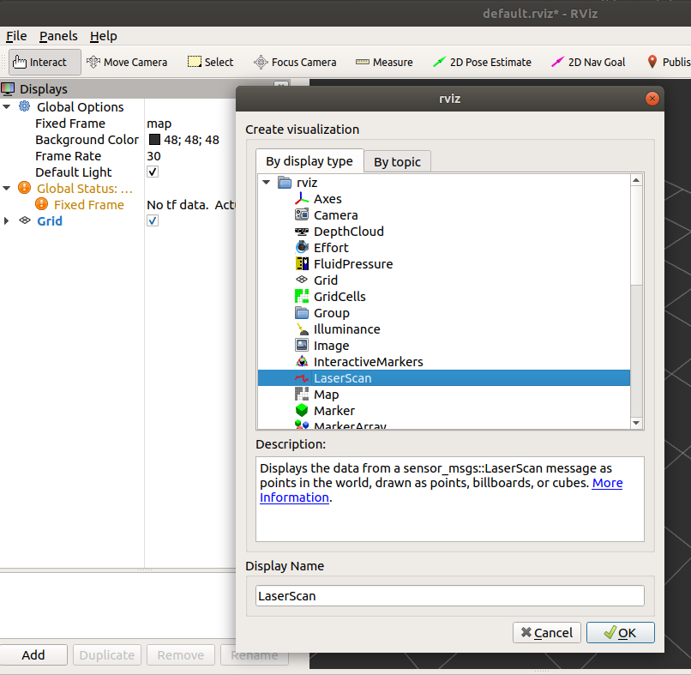Click the Grid icon in Displays panel

click(x=25, y=220)
